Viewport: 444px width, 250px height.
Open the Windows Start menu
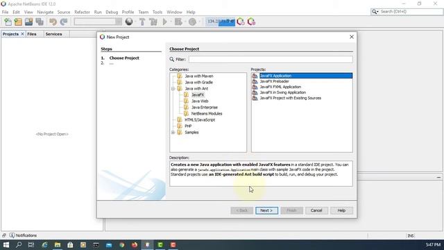tap(6, 244)
